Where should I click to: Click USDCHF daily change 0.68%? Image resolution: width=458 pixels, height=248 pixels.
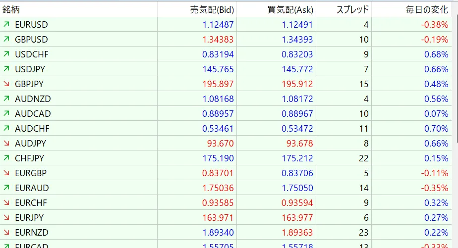[x=436, y=54]
